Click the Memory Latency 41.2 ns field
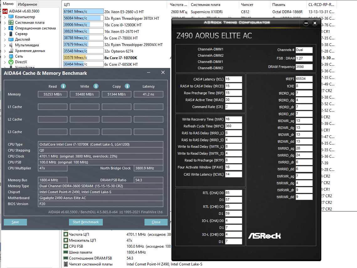 coord(149,94)
